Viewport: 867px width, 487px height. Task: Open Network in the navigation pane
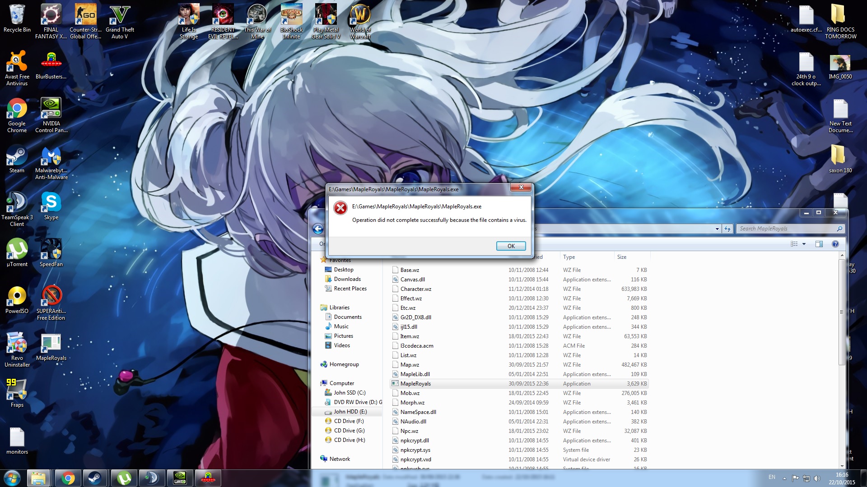pyautogui.click(x=340, y=459)
